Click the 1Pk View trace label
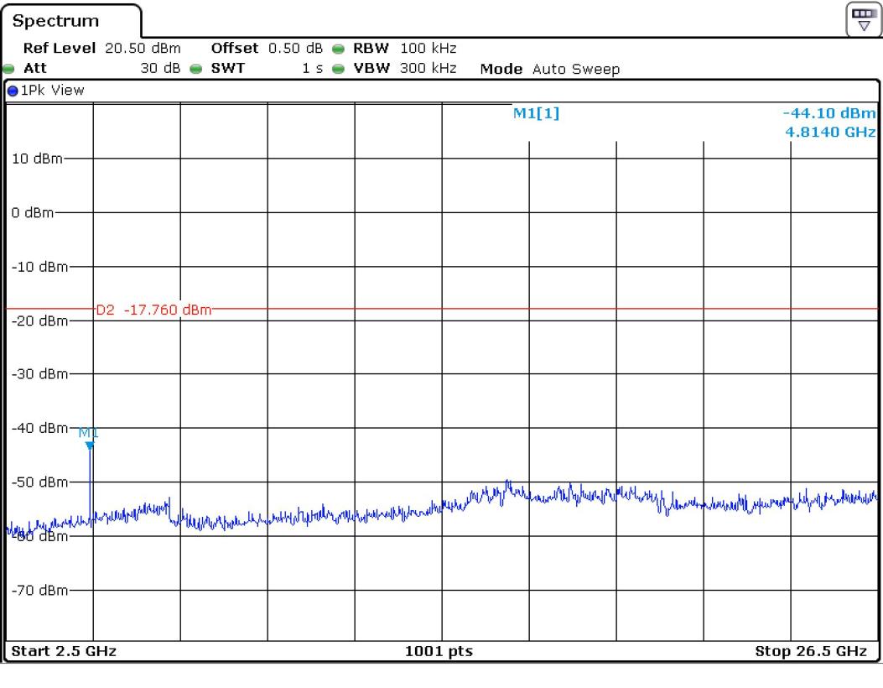 click(x=52, y=91)
